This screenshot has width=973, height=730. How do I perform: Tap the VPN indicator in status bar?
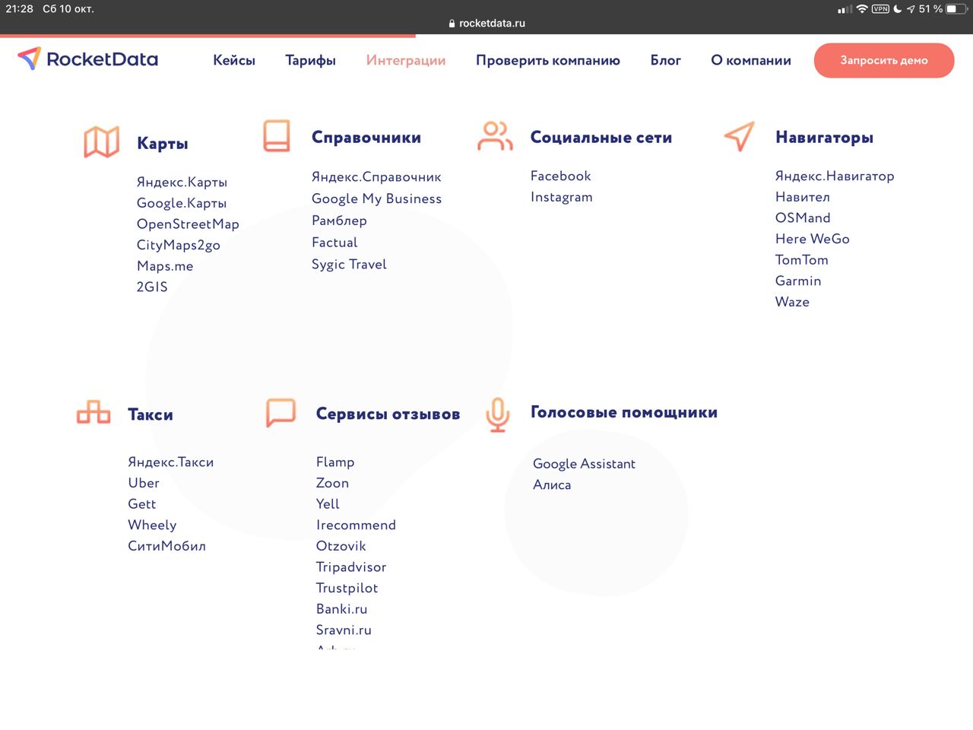(880, 9)
